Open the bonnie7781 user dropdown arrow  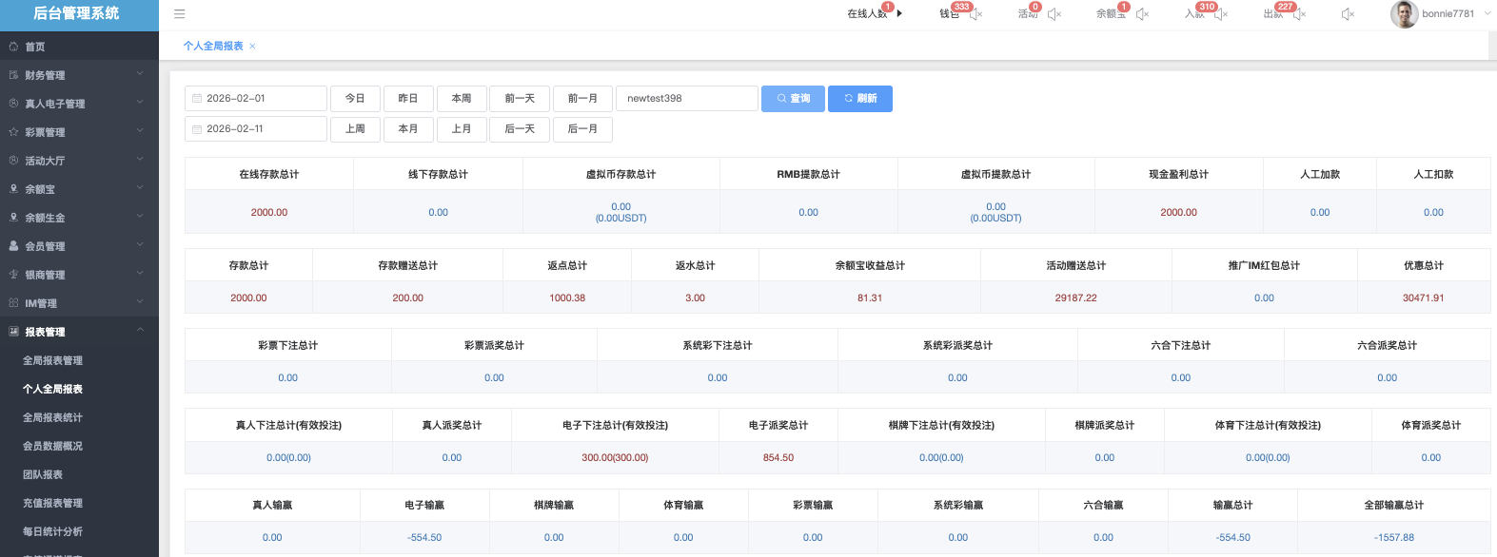pyautogui.click(x=1487, y=13)
